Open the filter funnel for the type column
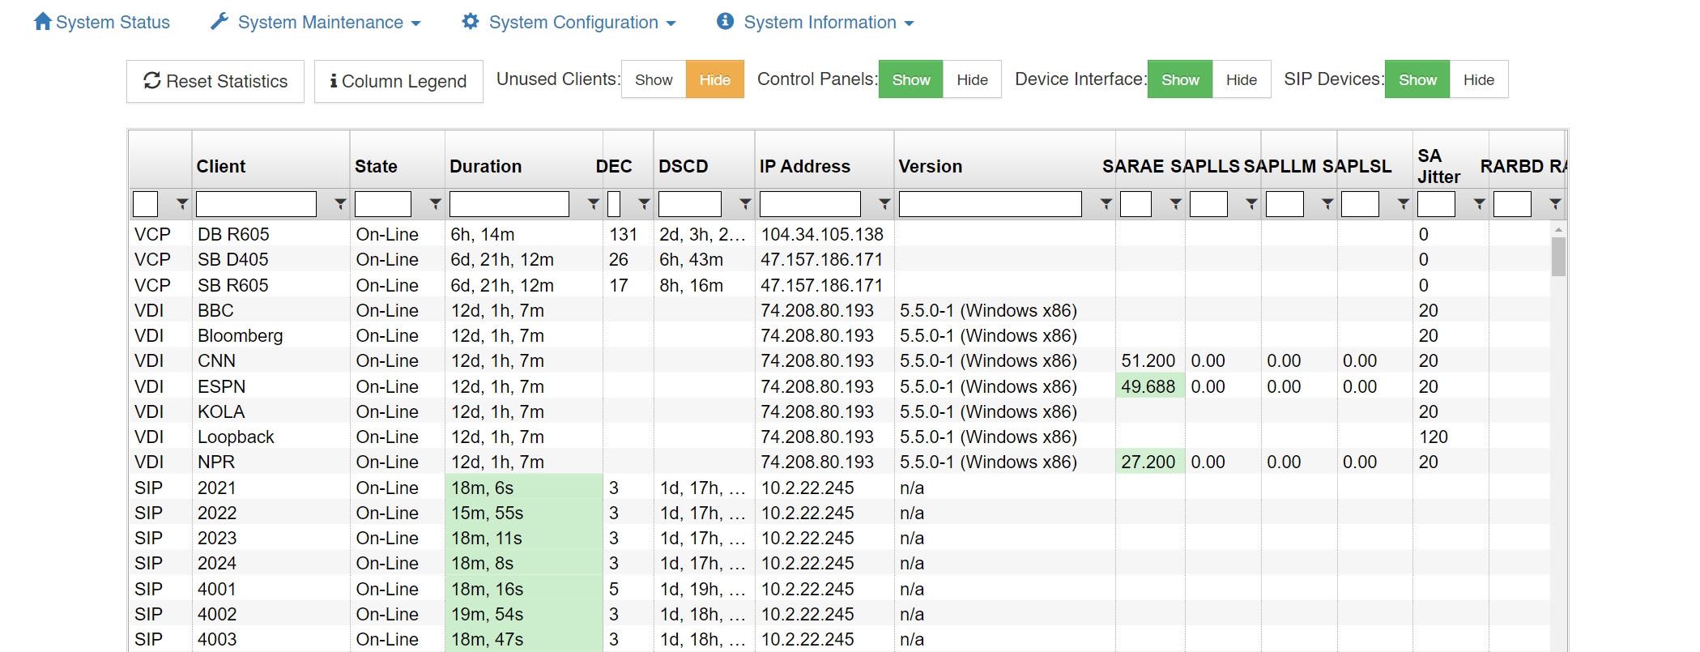Screen dimensions: 1700x652 pos(182,204)
